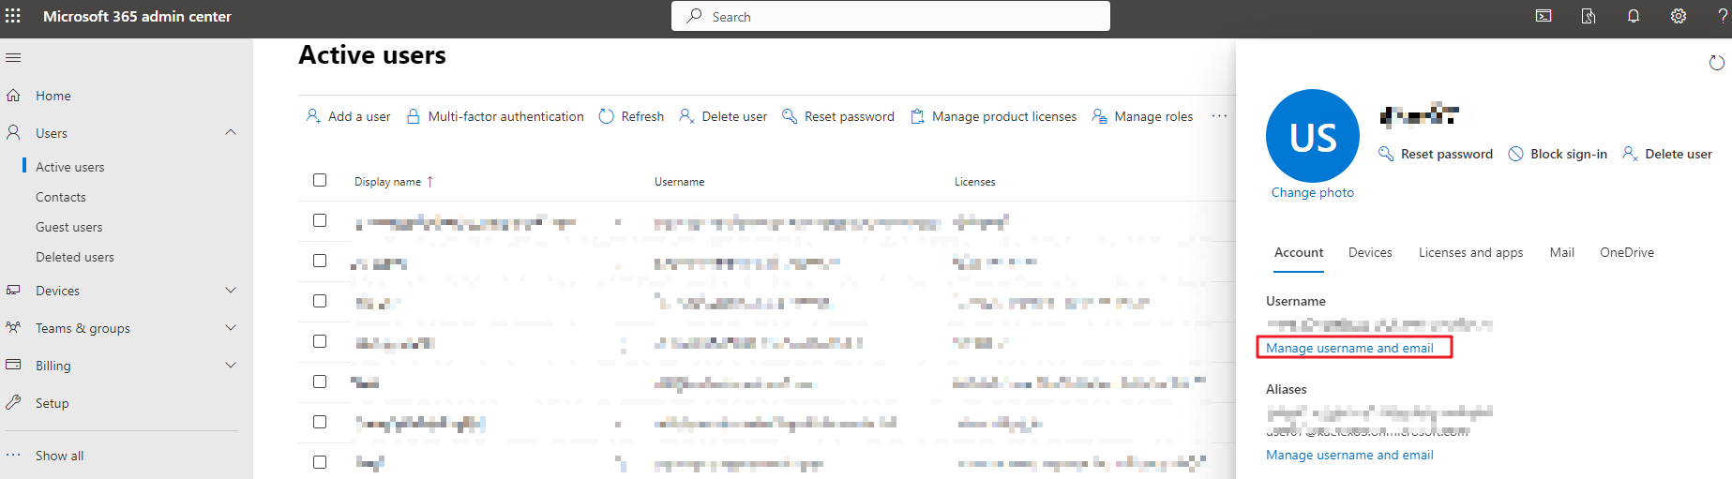The width and height of the screenshot is (1732, 479).
Task: Click Block sign-in in user panel
Action: point(1558,154)
